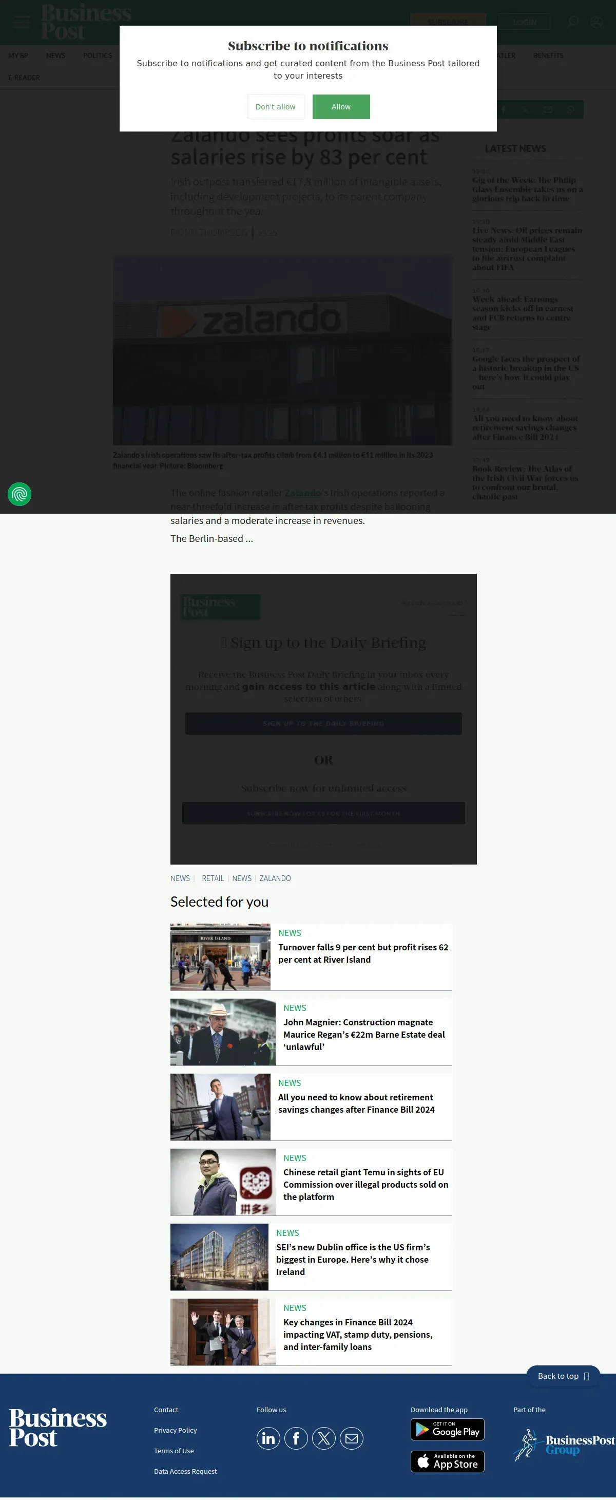Open the Book Review Atlas of Irish Civil War item
Viewport: 616px width, 1500px height.
[525, 482]
